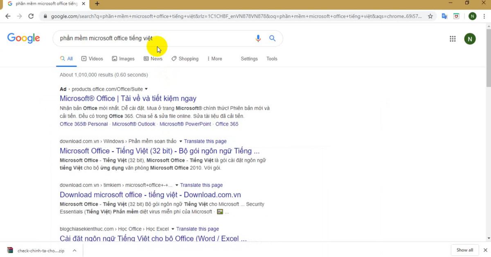Go forward to the next page

(19, 16)
